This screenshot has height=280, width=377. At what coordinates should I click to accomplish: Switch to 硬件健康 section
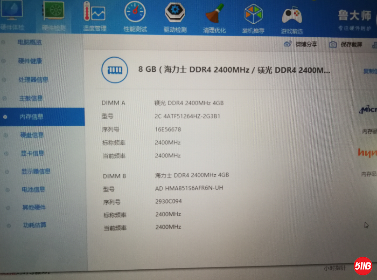30,61
